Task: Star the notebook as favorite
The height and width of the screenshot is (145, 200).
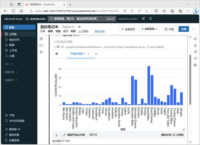Action: point(79,27)
